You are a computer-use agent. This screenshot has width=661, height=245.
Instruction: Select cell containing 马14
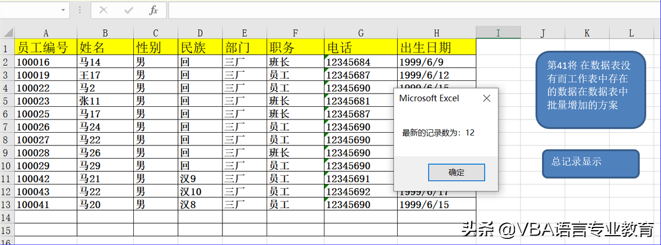105,62
